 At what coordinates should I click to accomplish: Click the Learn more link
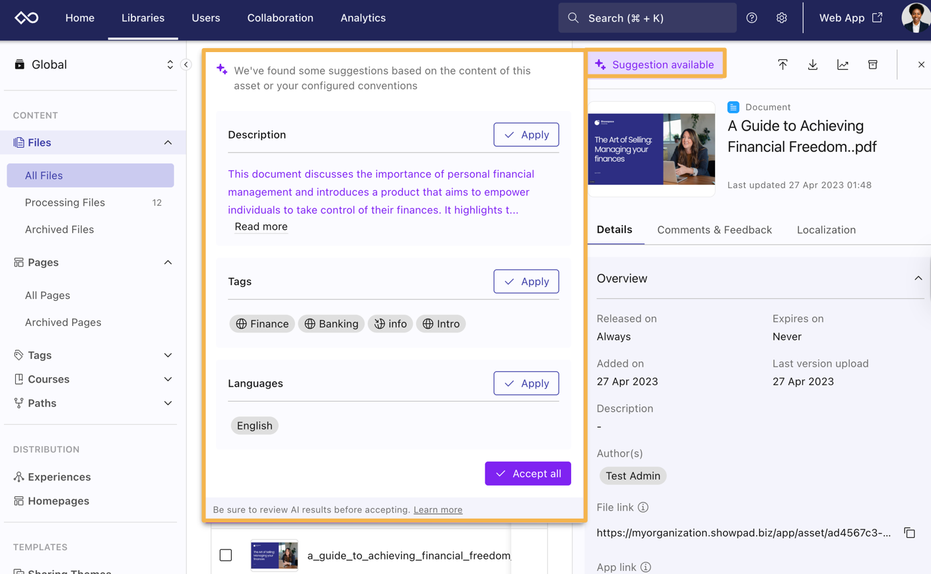[437, 509]
